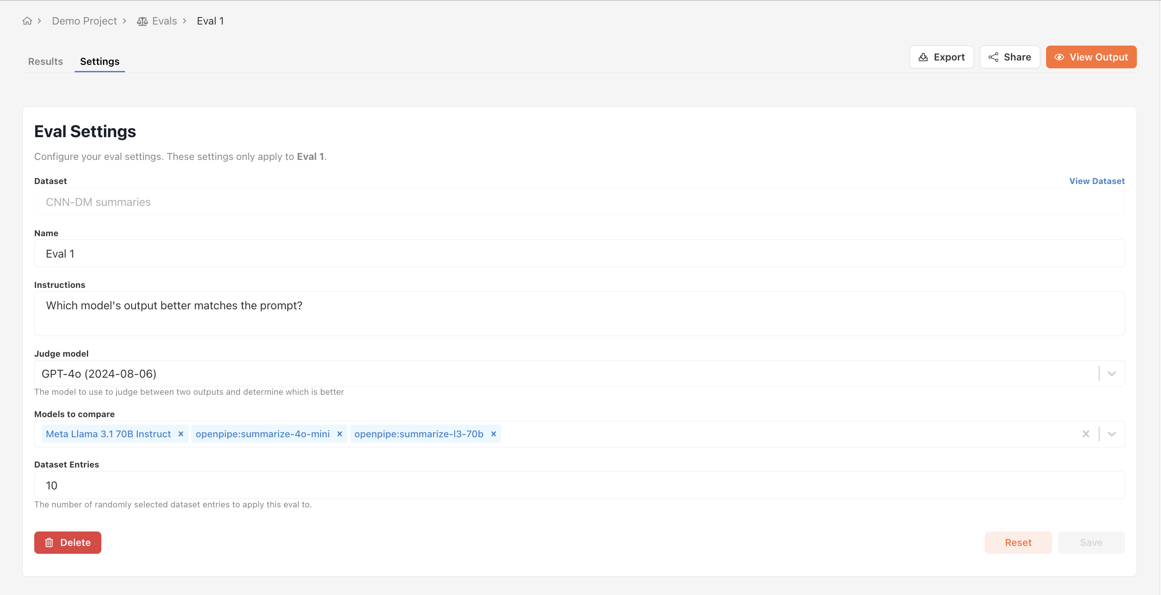Click the Share button
This screenshot has height=595, width=1161.
1010,57
